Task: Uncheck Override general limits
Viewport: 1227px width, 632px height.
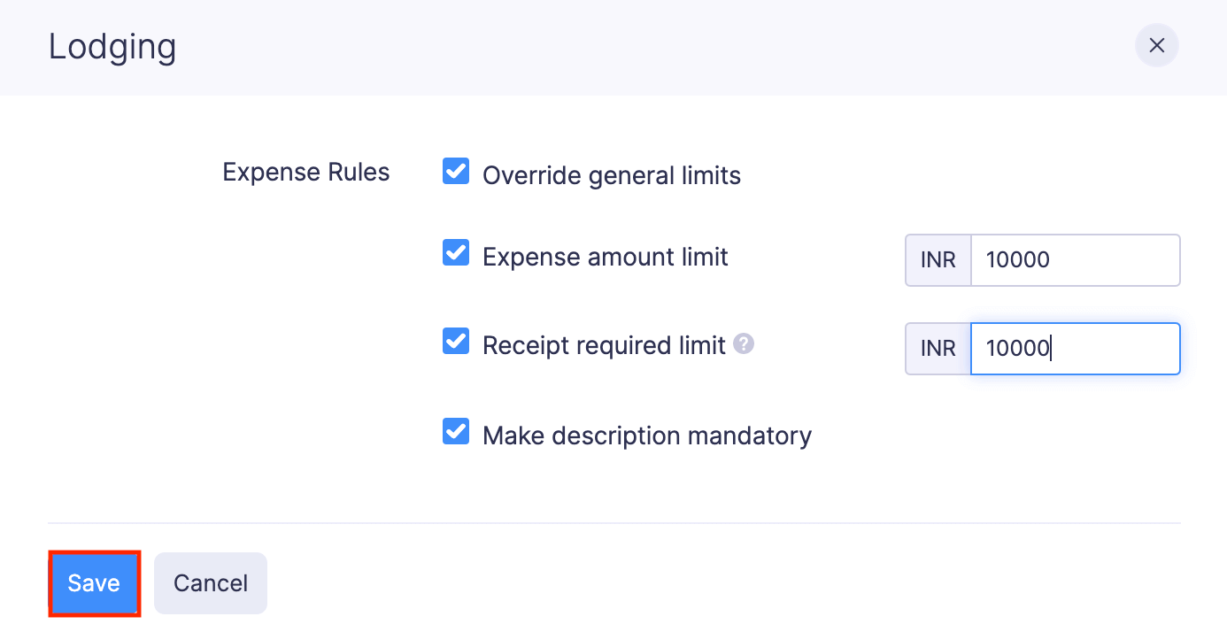Action: coord(455,170)
